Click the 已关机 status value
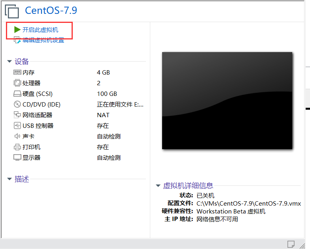Viewport: 310px width, 249px height. [x=206, y=196]
